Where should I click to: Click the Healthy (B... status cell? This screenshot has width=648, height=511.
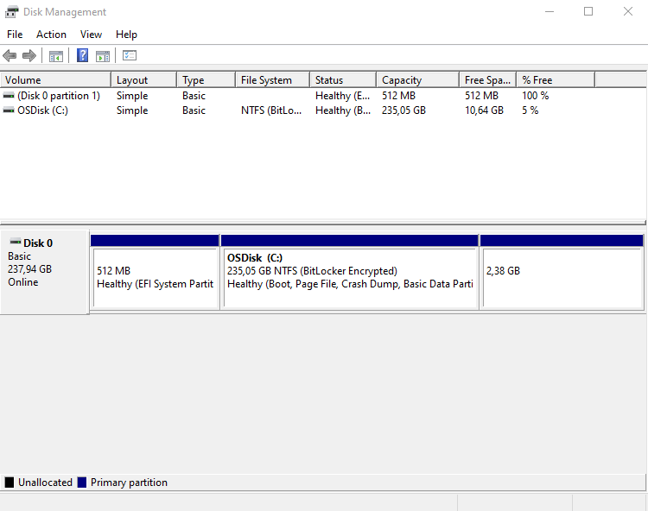[x=343, y=110]
